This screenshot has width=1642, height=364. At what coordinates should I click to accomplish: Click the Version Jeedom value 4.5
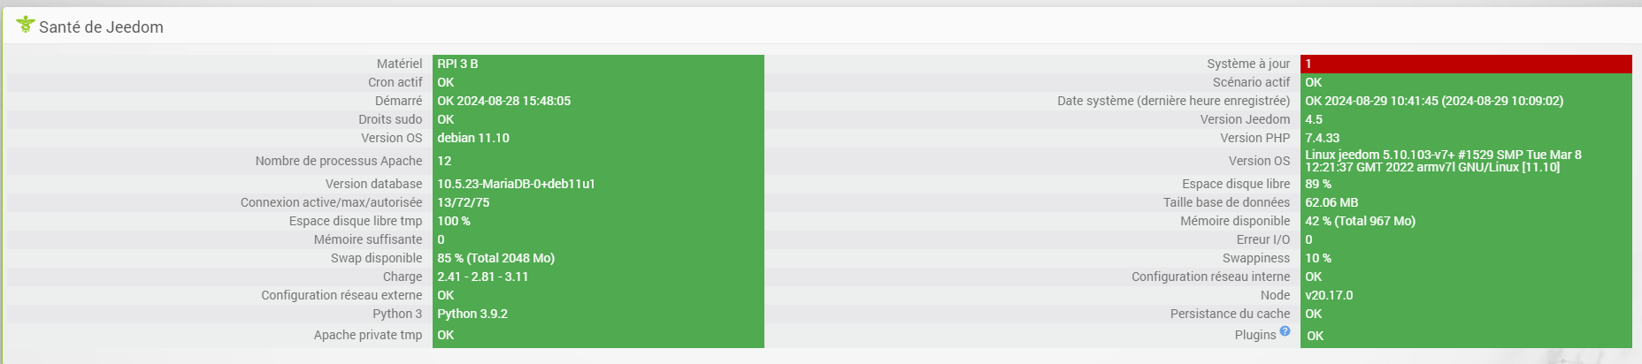tap(1314, 119)
